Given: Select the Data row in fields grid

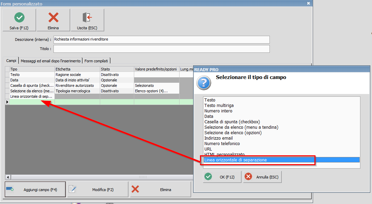Looking at the screenshot, I should click(31, 80).
